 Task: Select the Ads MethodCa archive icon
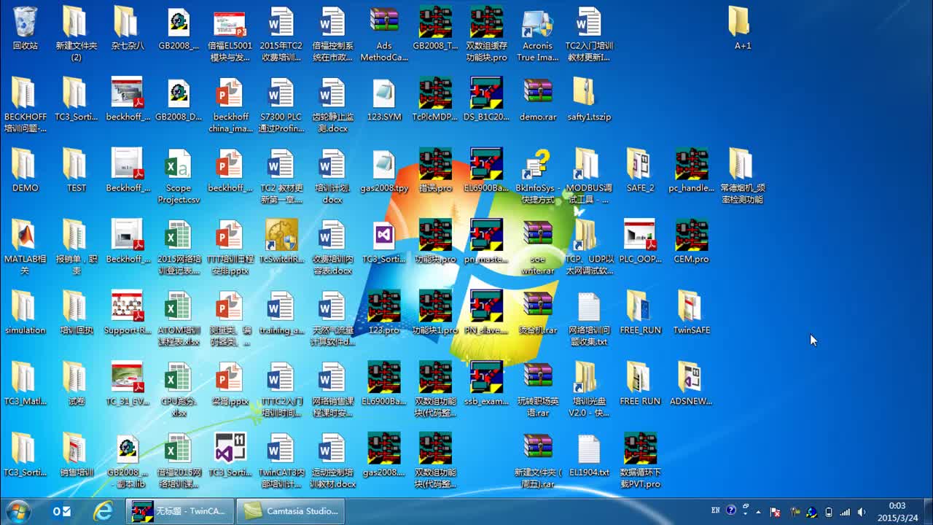[x=384, y=34]
